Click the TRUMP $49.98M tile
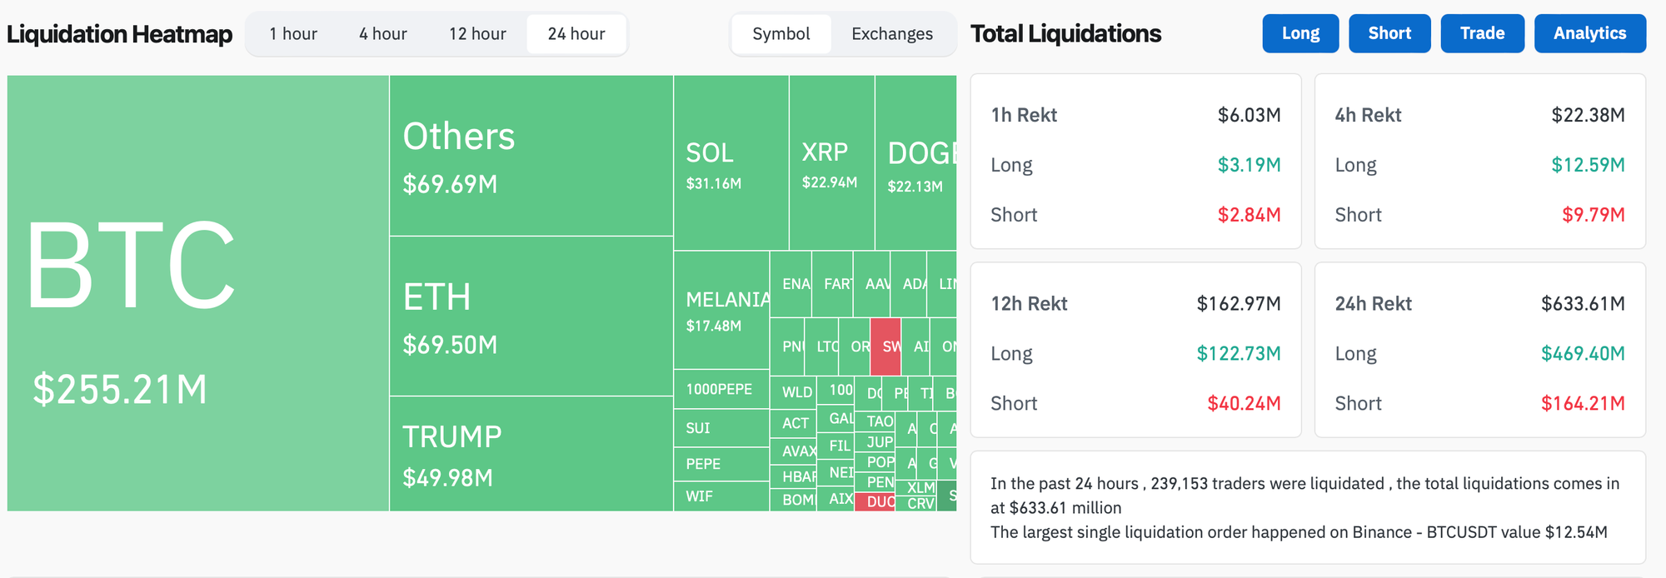 [x=531, y=454]
